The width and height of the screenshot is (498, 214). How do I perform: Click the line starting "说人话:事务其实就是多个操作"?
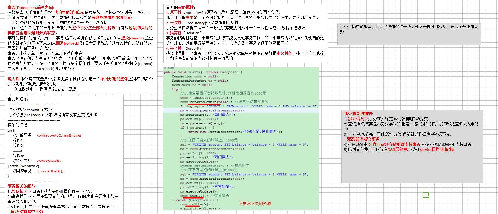pos(80,79)
